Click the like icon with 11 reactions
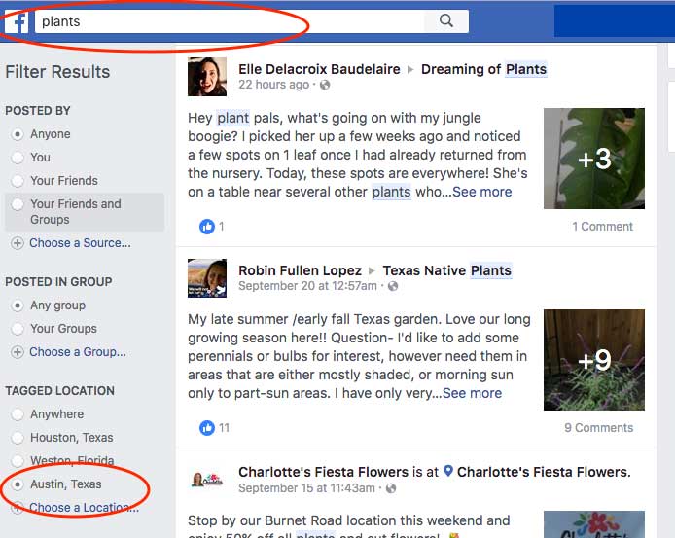Image resolution: width=675 pixels, height=538 pixels. coord(207,428)
